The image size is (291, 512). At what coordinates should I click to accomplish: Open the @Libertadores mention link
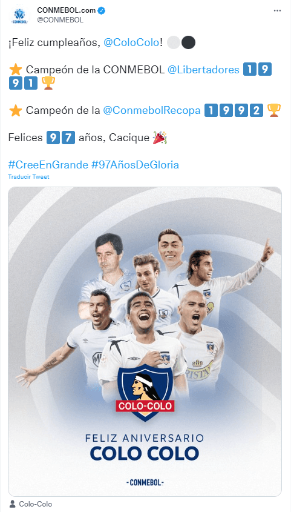coord(203,70)
